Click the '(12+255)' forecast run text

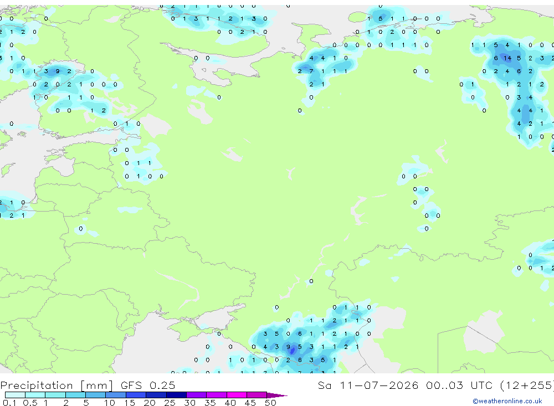click(527, 386)
